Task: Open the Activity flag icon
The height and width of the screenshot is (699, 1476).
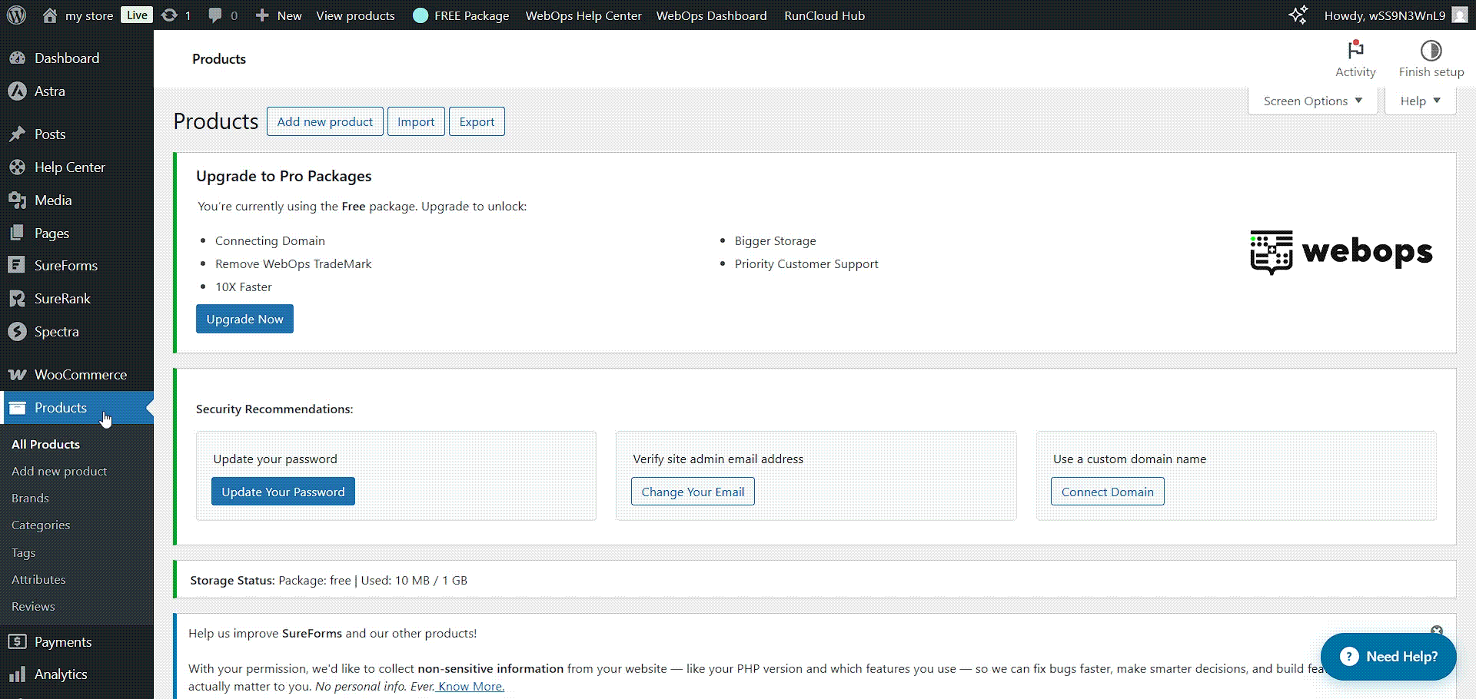Action: pos(1355,51)
